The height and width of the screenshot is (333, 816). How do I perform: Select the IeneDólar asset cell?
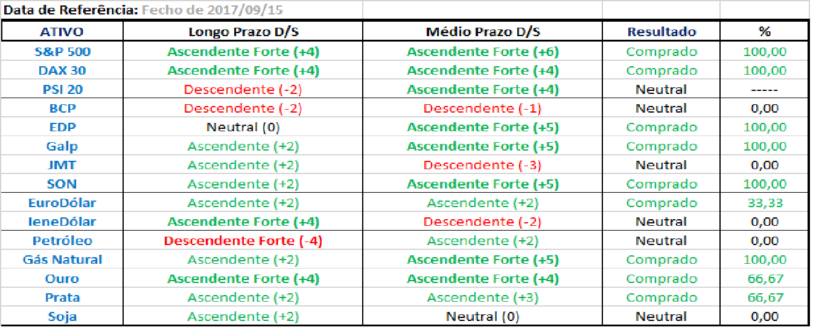coord(62,222)
